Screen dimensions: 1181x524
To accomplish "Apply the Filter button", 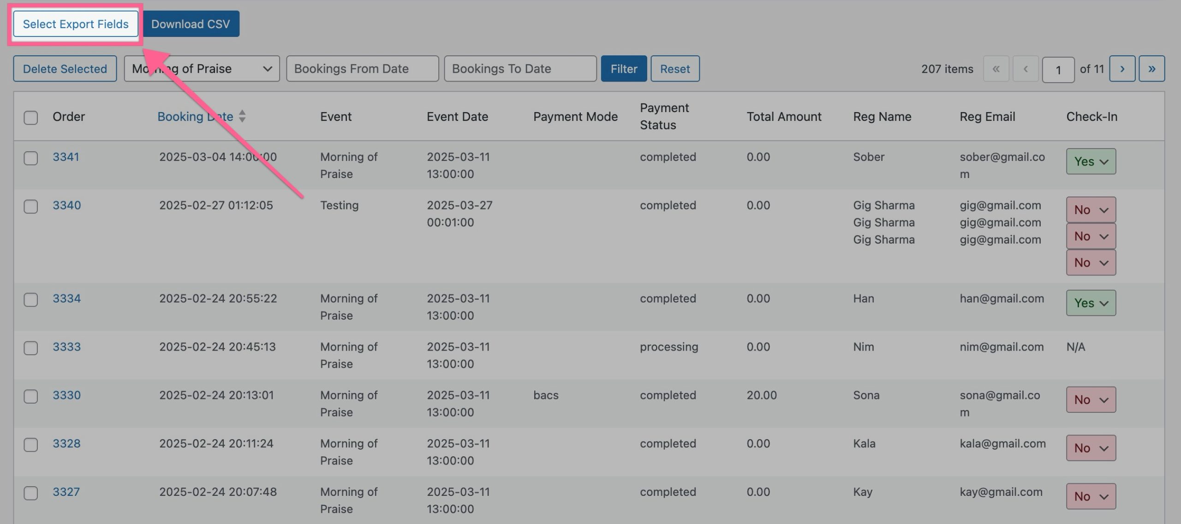I will pos(624,69).
